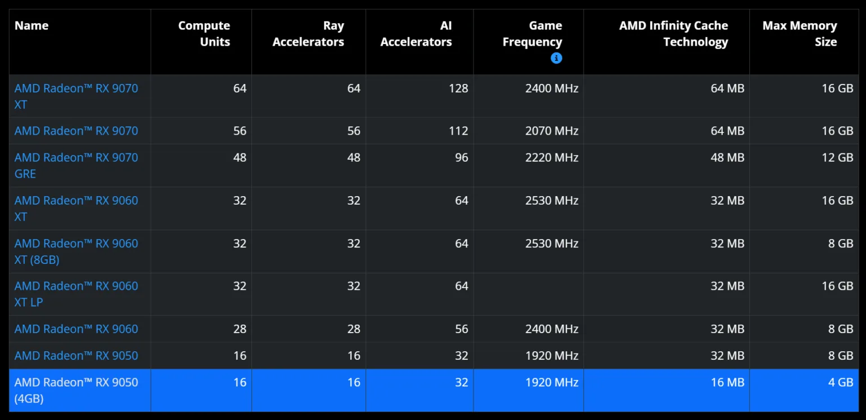The image size is (866, 420).
Task: Open the AMD Radeon RX 9060 XT link
Action: pyautogui.click(x=76, y=209)
